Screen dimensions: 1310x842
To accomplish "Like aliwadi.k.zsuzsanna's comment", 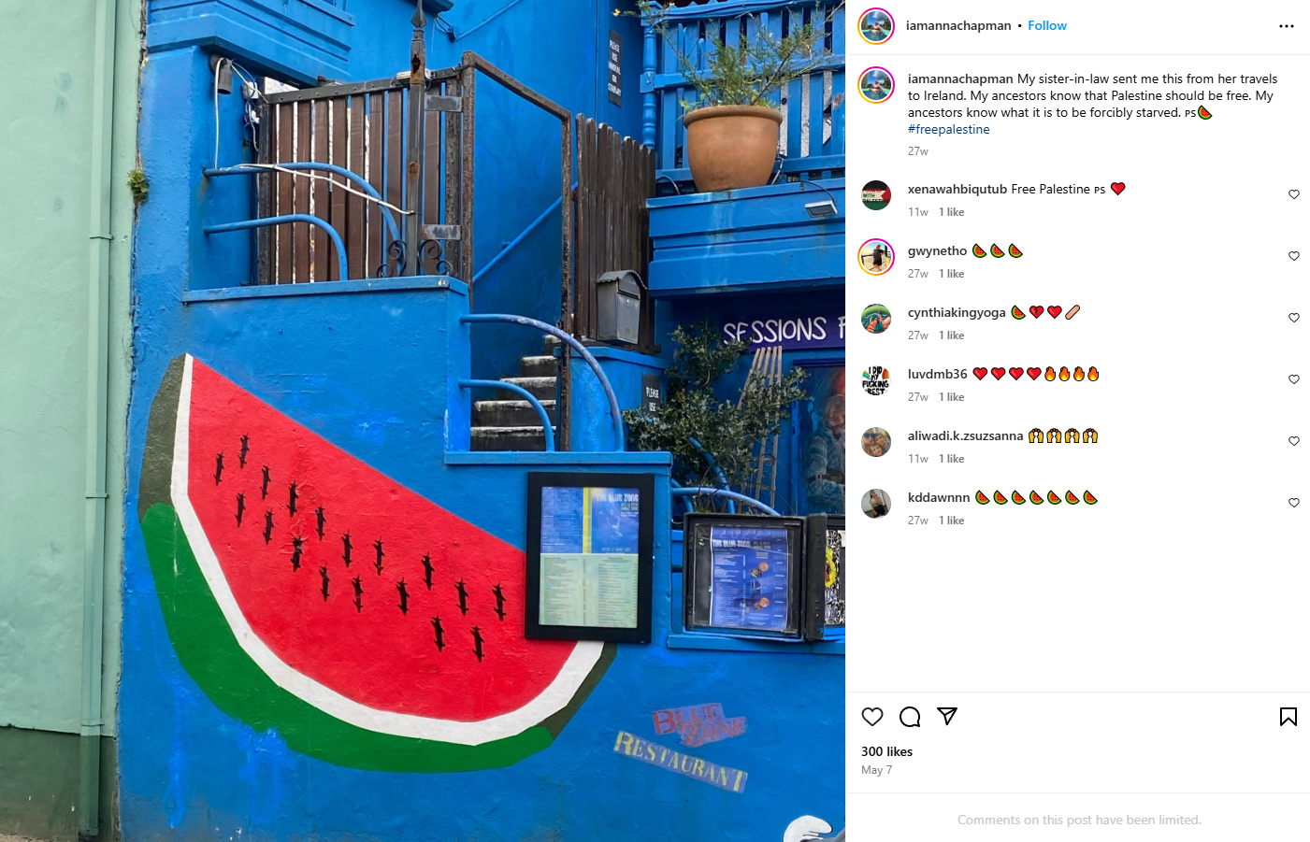I will pyautogui.click(x=1294, y=441).
